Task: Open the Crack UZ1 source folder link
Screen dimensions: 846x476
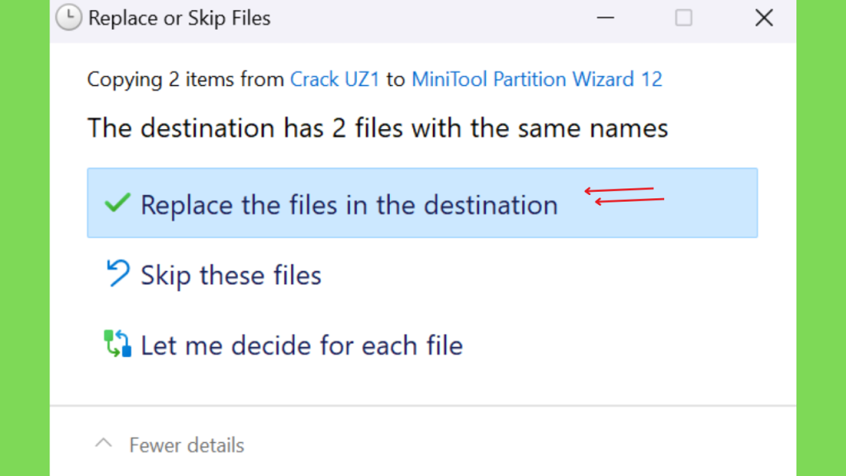Action: 335,79
